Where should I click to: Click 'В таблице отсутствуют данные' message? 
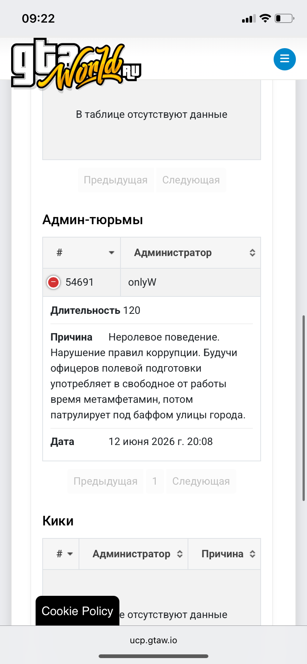152,114
